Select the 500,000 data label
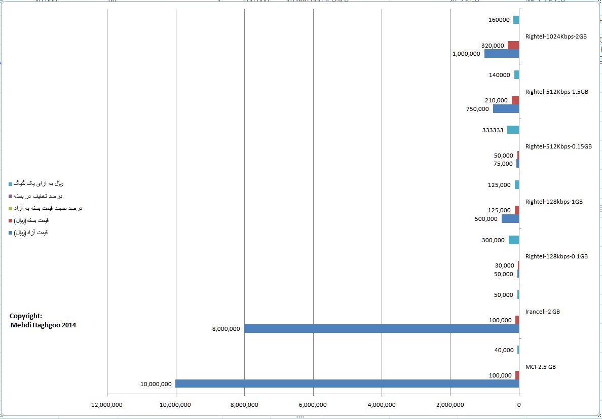 tap(486, 219)
